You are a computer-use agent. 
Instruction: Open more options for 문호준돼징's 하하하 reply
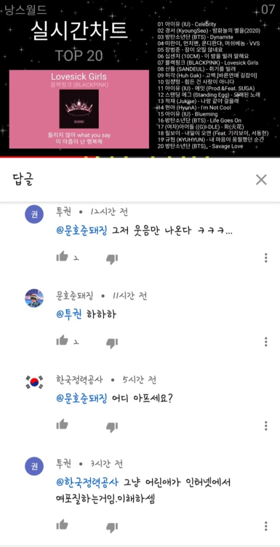coord(266,342)
